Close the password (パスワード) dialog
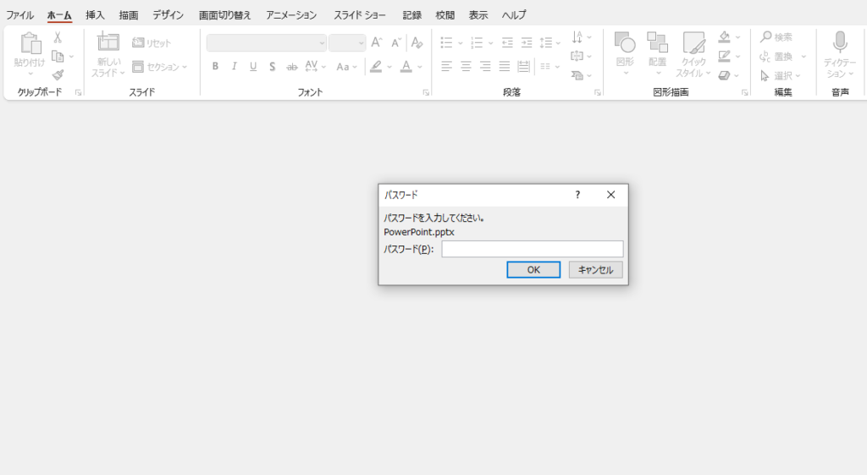Screen dimensions: 867x475 pyautogui.click(x=610, y=195)
